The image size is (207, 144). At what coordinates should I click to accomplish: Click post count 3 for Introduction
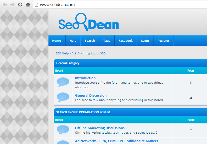tap(191, 83)
